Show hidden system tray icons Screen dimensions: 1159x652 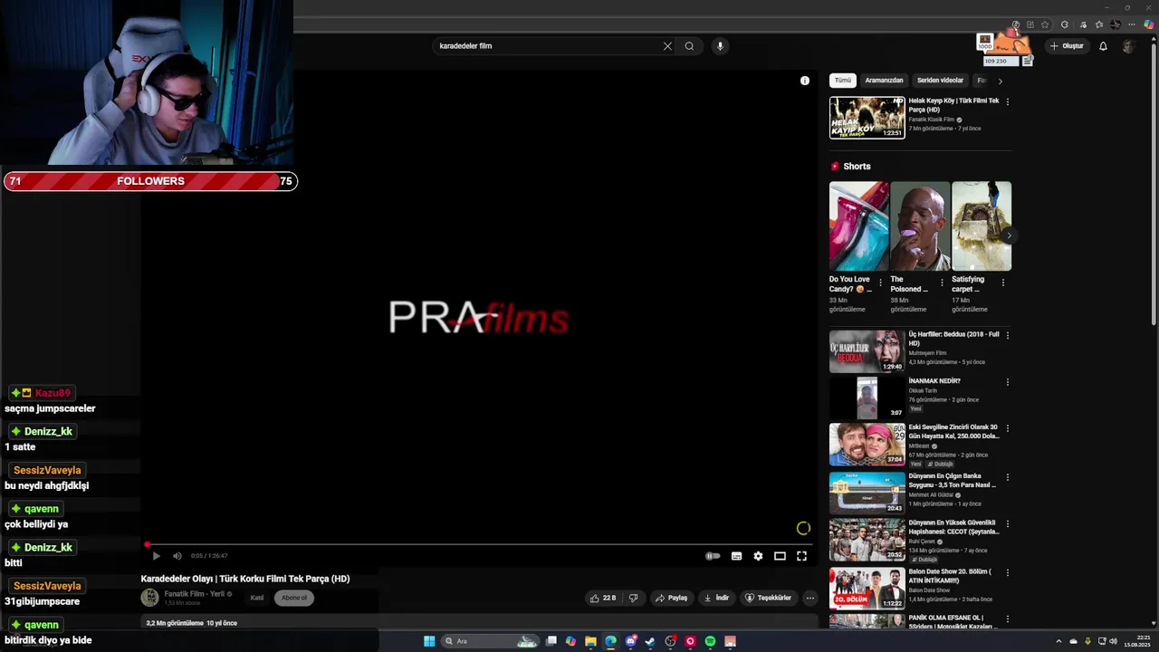(x=1058, y=641)
